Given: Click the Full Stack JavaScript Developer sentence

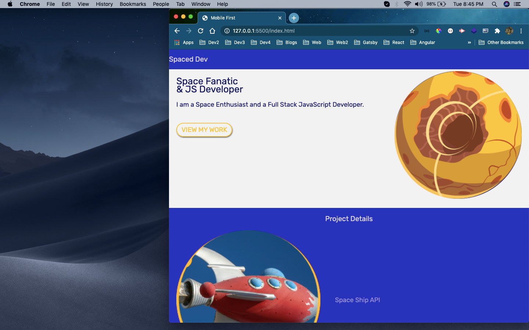Looking at the screenshot, I should tap(270, 104).
